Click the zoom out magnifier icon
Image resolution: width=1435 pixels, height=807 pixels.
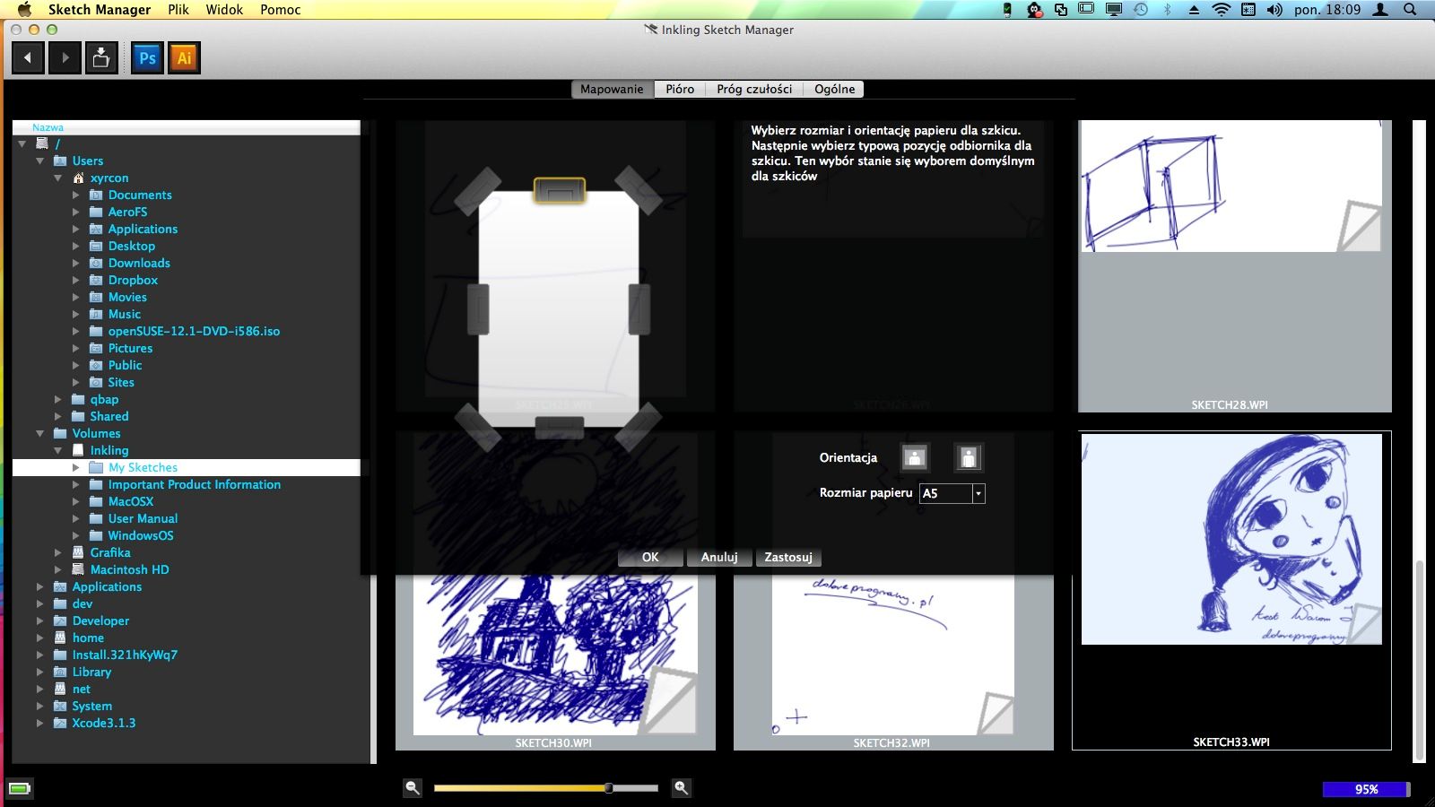413,787
